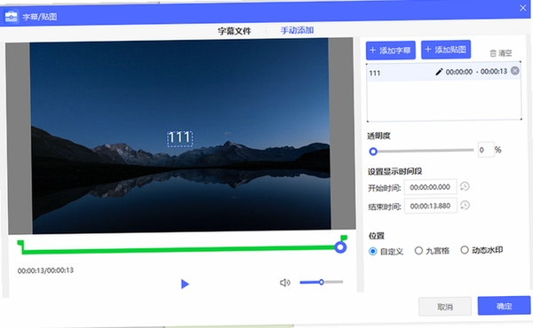533x328 pixels.
Task: Click 清空 to clear all subtitles
Action: [x=500, y=53]
